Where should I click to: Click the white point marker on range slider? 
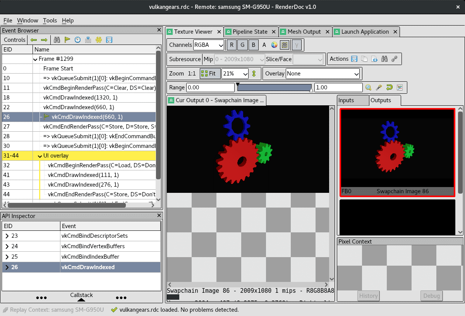311,90
